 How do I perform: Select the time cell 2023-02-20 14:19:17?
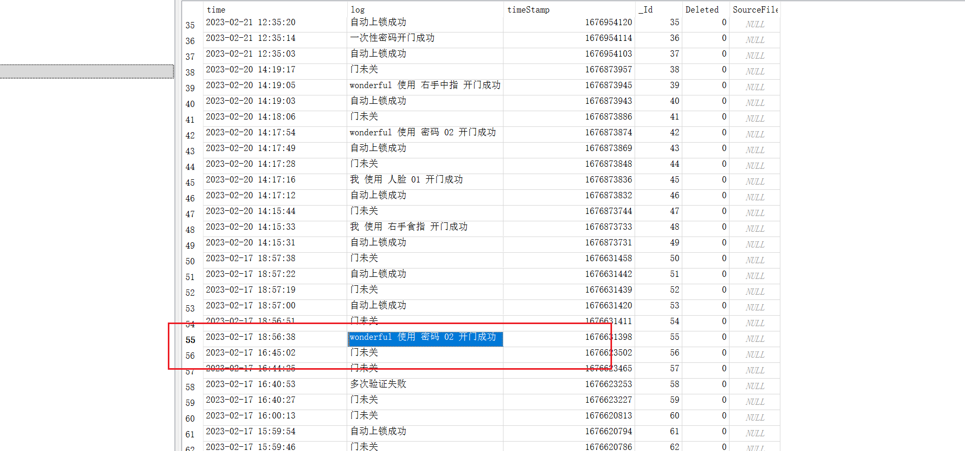point(251,69)
